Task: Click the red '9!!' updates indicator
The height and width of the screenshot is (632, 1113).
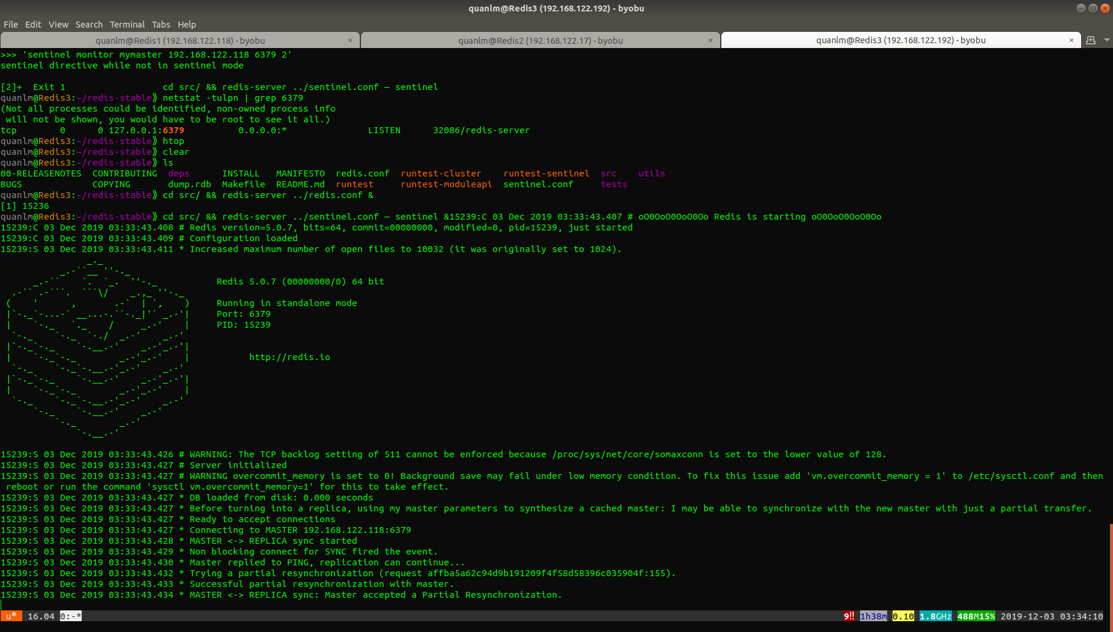Action: (x=849, y=616)
